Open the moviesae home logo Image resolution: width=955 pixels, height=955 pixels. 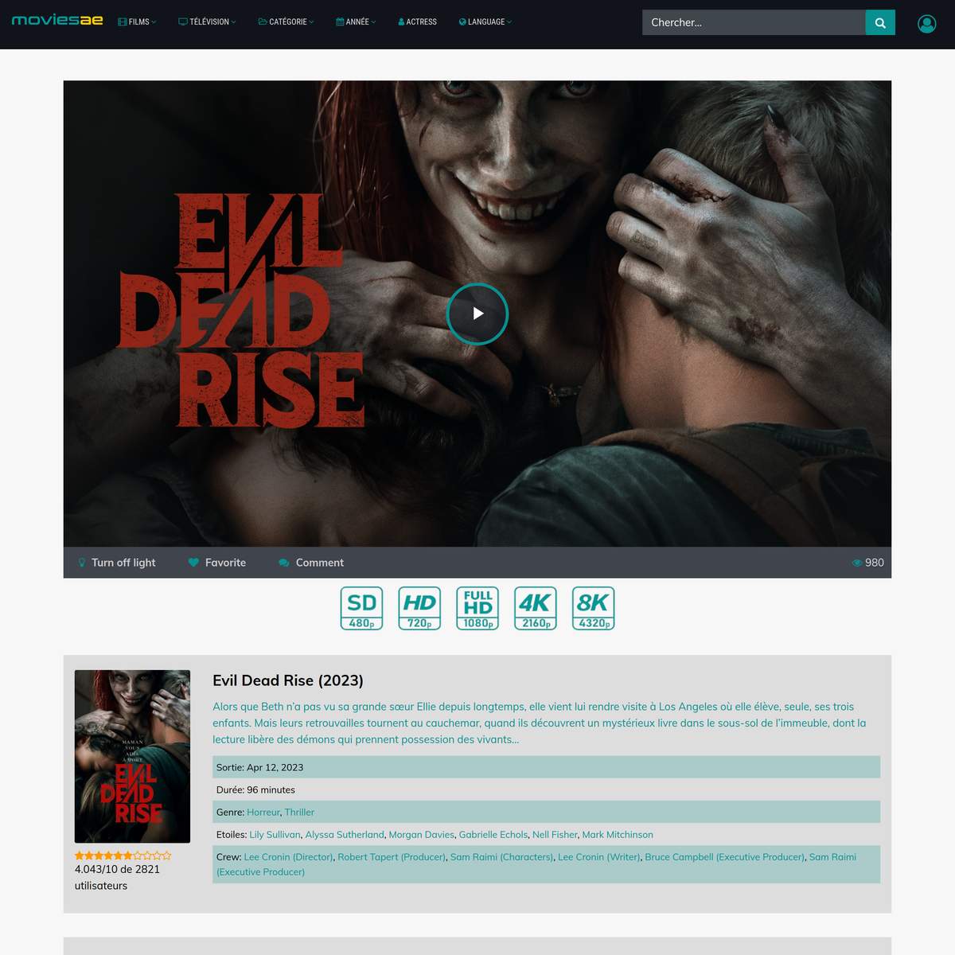pos(57,20)
